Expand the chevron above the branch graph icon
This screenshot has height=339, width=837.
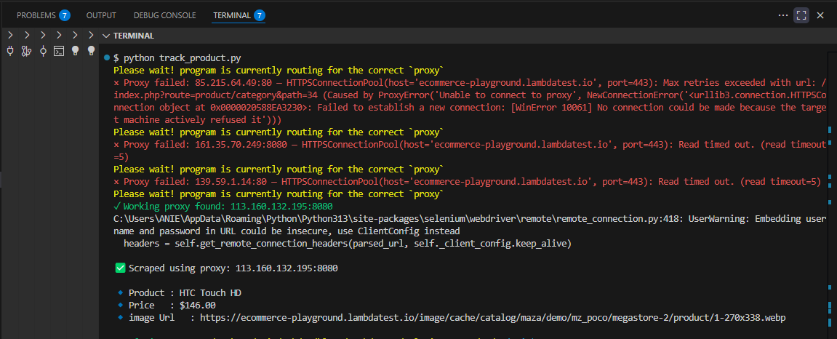[26, 35]
